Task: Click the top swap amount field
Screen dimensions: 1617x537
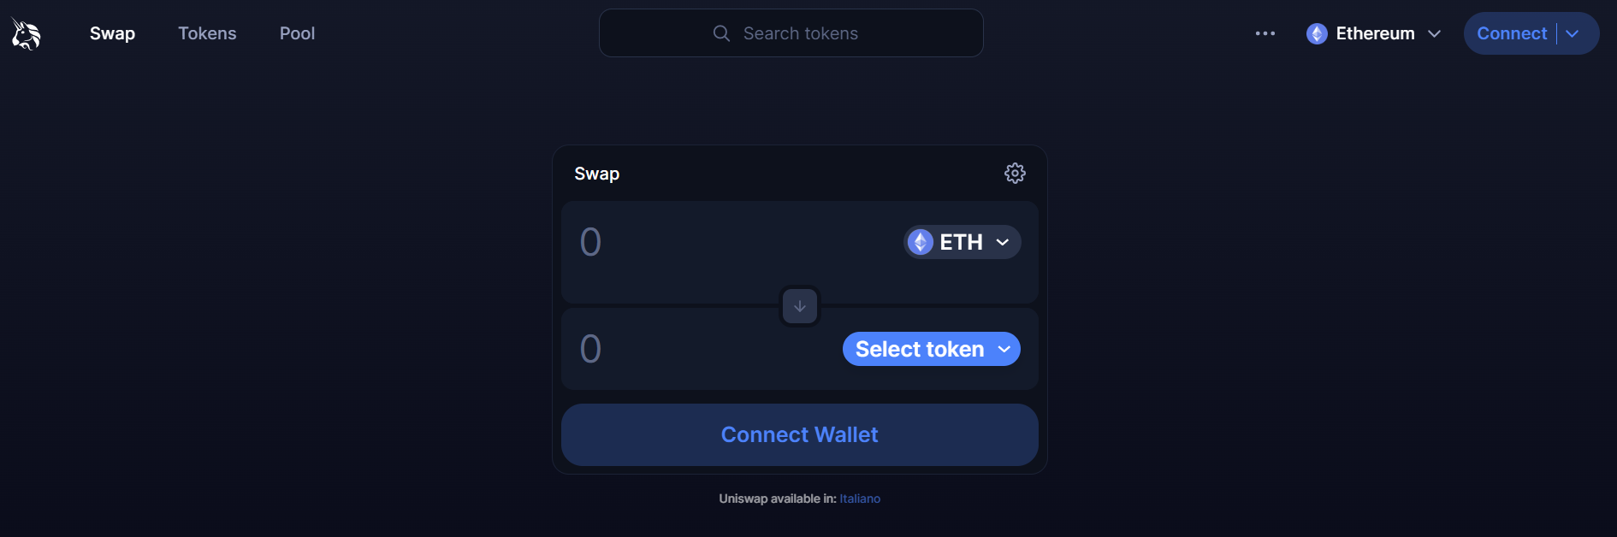Action: click(x=727, y=242)
